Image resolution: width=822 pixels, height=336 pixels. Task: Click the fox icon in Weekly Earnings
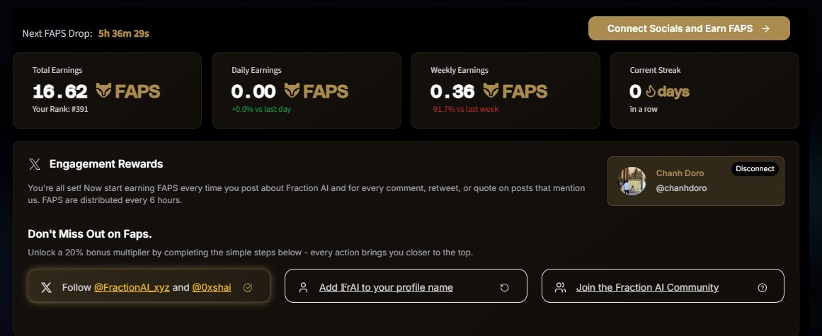491,91
